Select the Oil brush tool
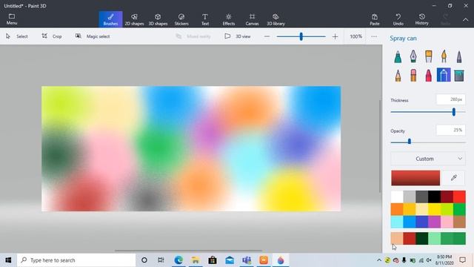Screen dimensions: 474x267 (x=428, y=56)
